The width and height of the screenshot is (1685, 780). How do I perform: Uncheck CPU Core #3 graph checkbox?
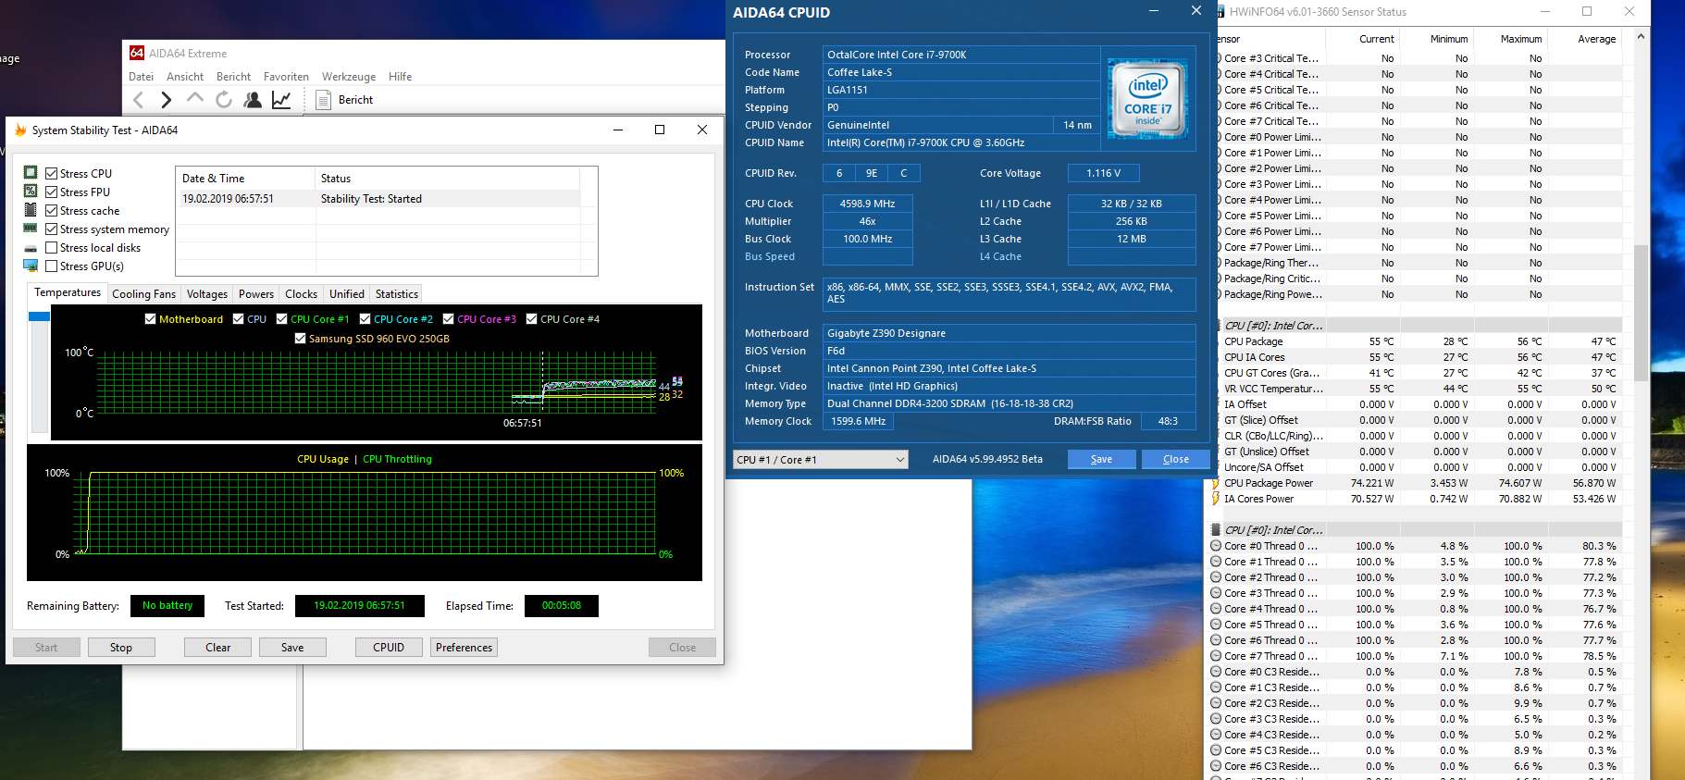pyautogui.click(x=448, y=319)
